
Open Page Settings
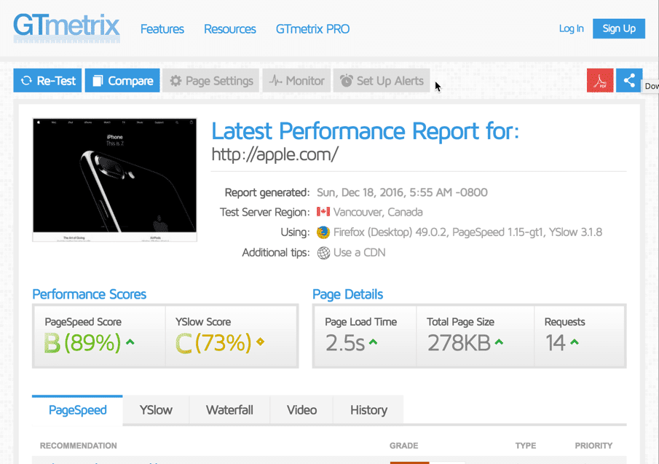[211, 81]
